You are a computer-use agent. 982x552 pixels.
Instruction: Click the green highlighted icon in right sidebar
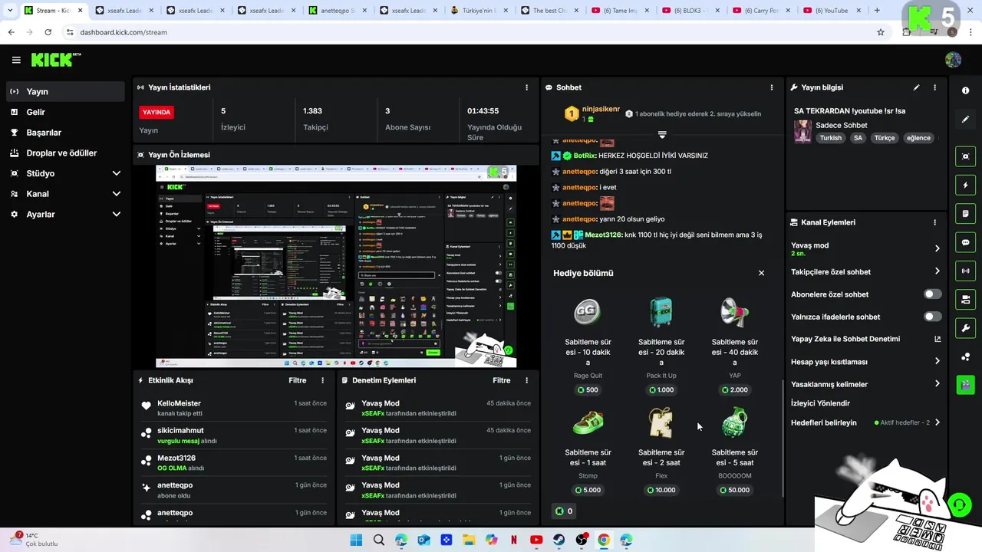coord(965,385)
